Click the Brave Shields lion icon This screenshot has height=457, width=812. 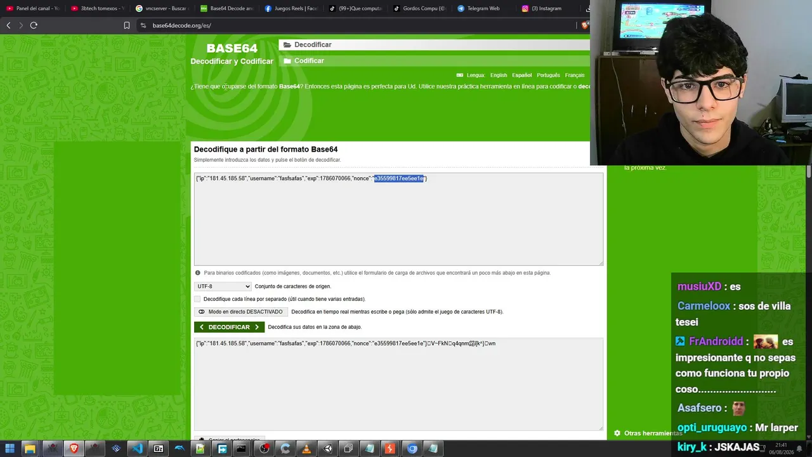coord(585,25)
